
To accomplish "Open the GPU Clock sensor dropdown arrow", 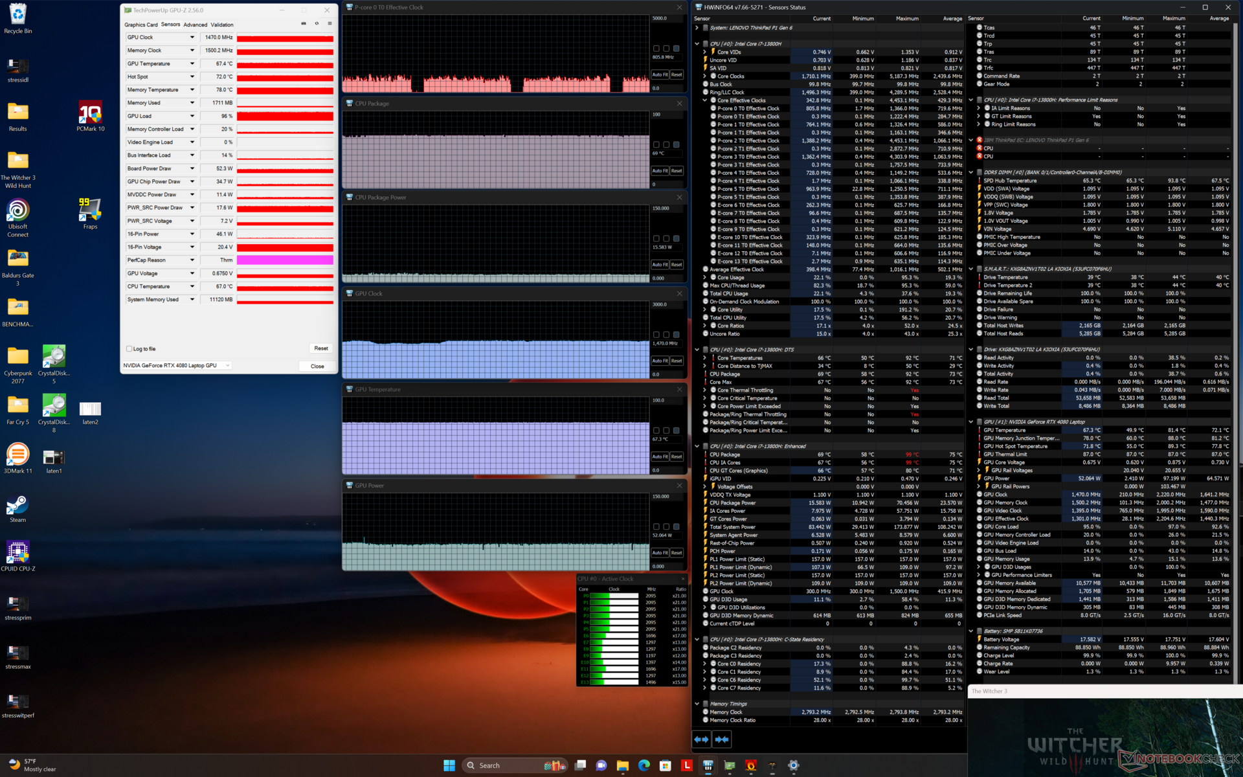I will pyautogui.click(x=192, y=38).
